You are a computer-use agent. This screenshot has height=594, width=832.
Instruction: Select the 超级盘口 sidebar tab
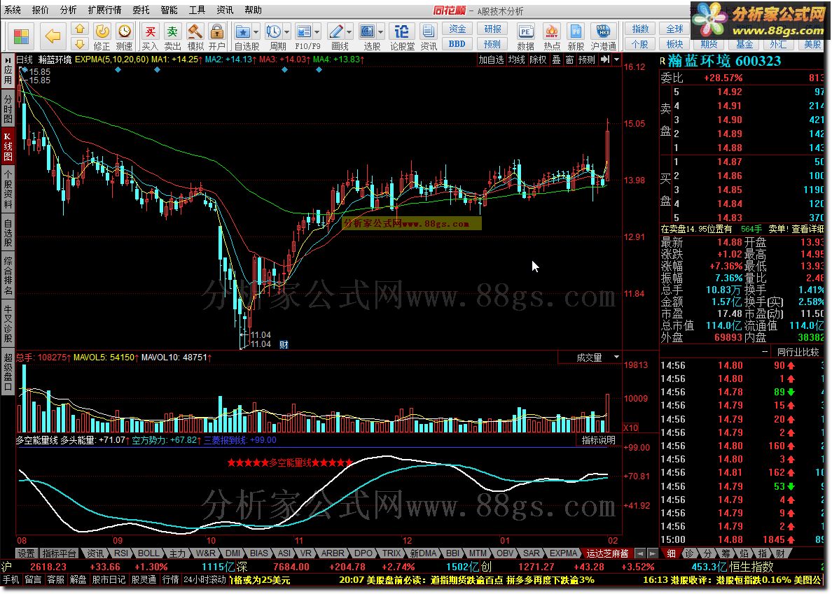pyautogui.click(x=8, y=372)
